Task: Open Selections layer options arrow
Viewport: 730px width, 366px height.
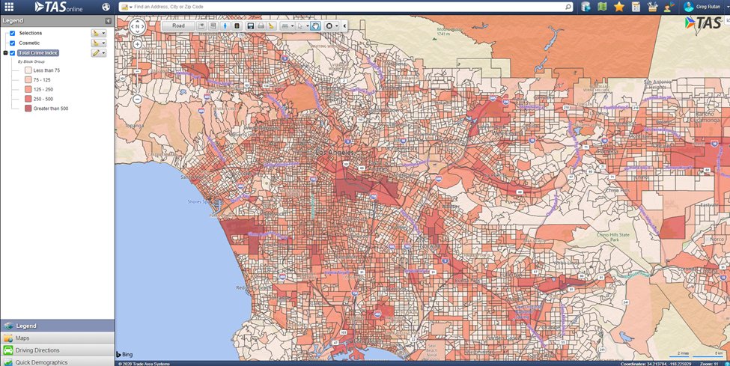Action: (x=103, y=33)
